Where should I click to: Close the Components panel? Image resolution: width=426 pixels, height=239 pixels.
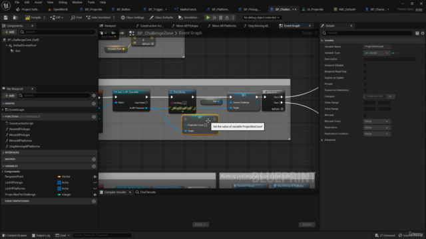coord(33,26)
